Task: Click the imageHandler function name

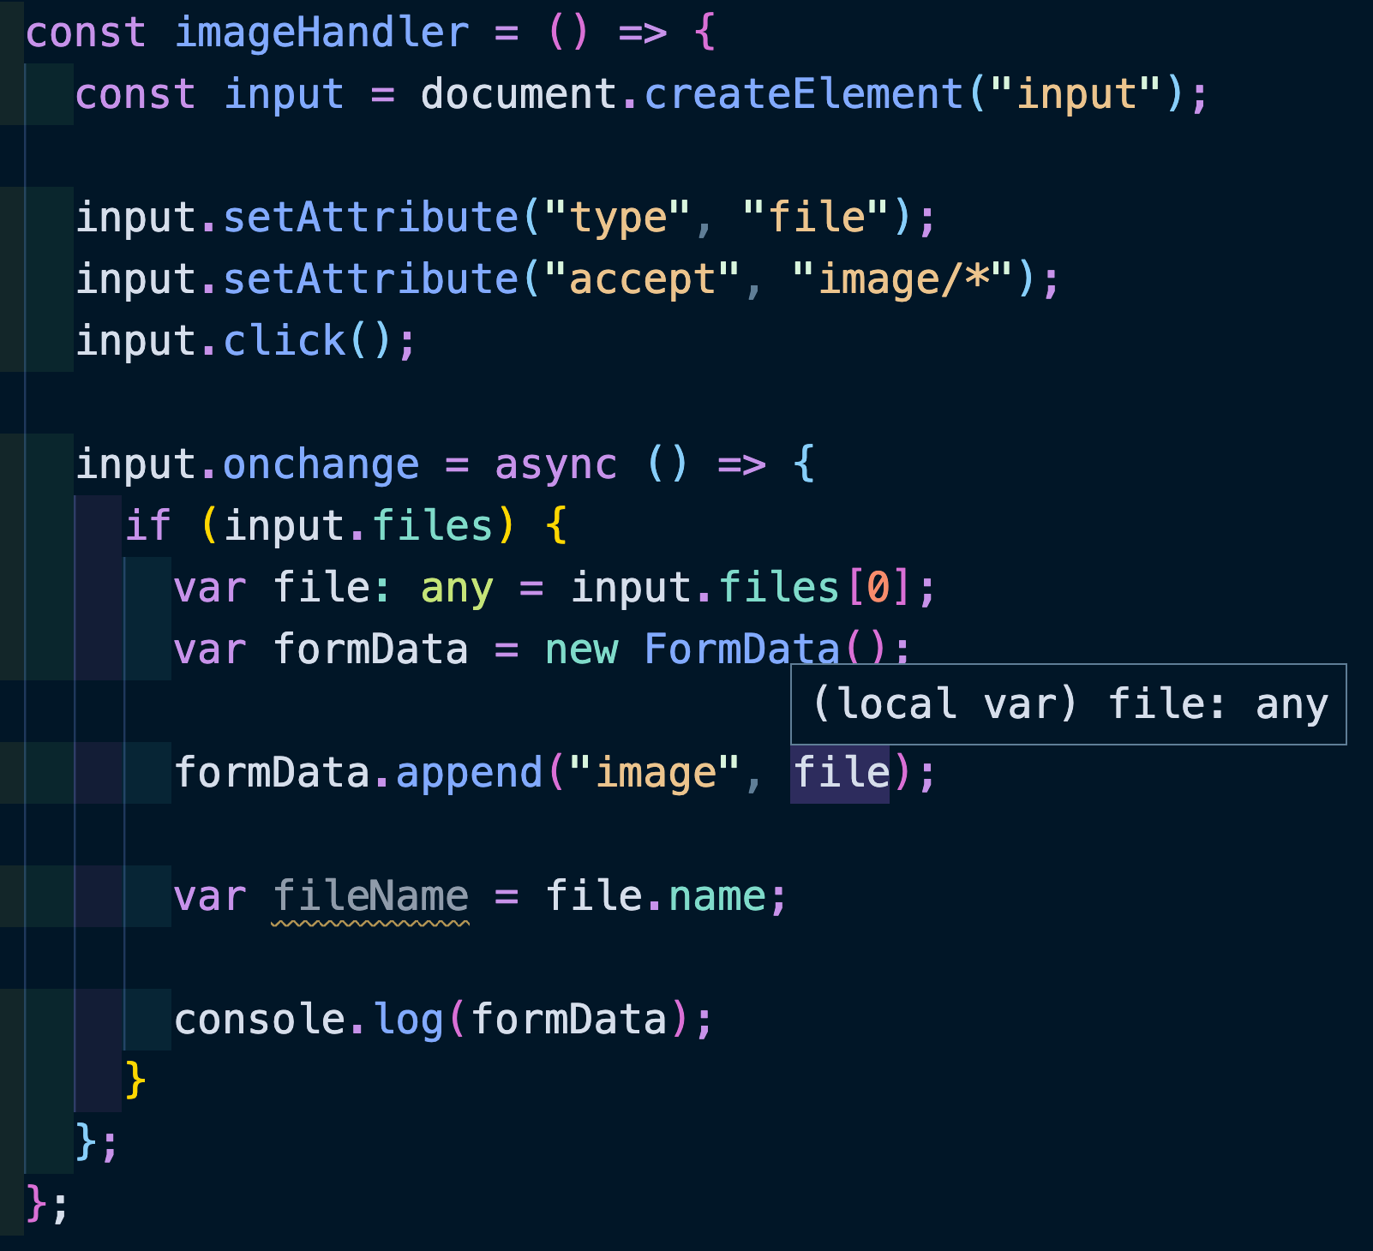Action: coord(321,33)
